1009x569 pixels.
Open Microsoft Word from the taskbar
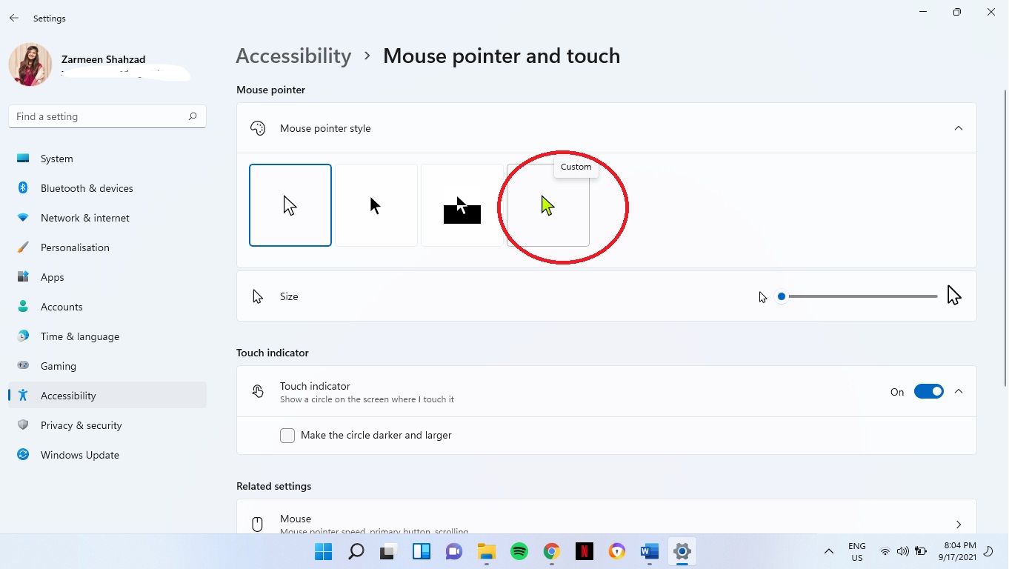pyautogui.click(x=649, y=551)
